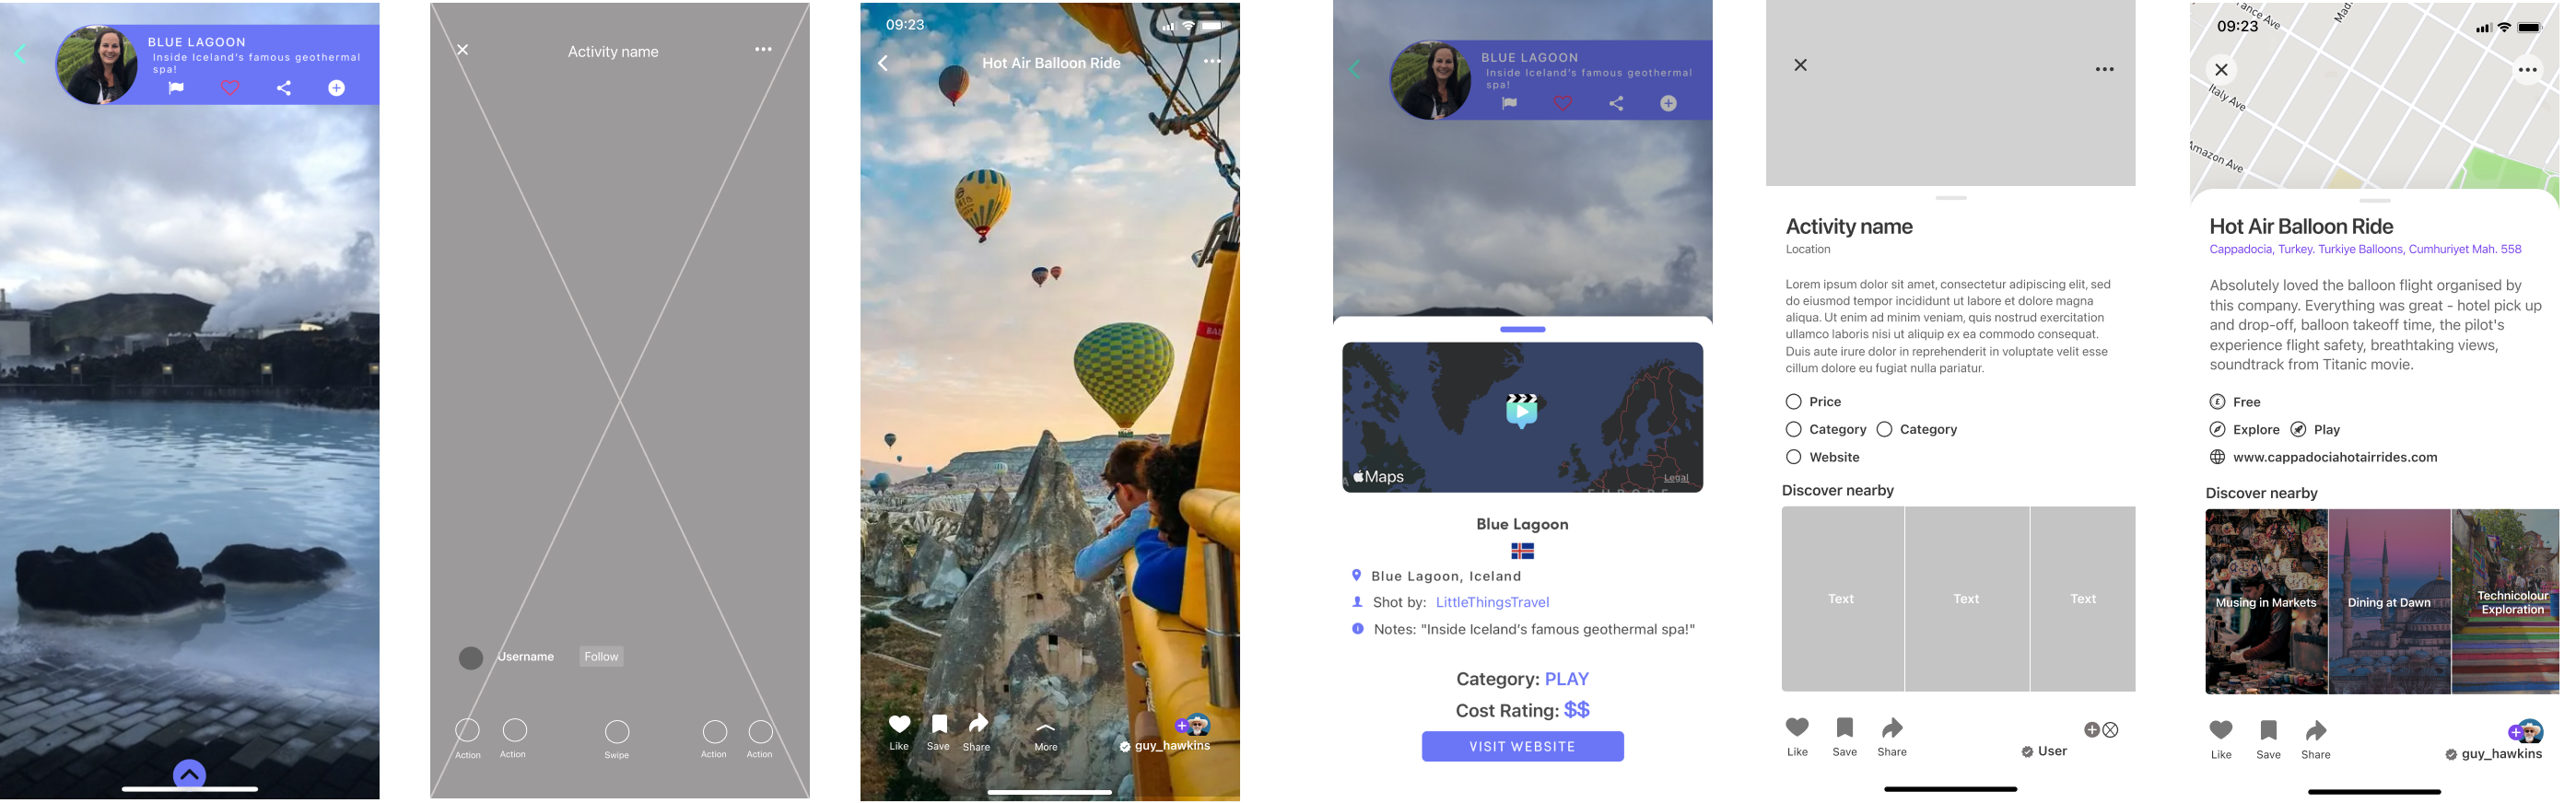Tap the location pin beside Blue Lagoon, Iceland
The width and height of the screenshot is (2576, 803).
tap(1356, 576)
